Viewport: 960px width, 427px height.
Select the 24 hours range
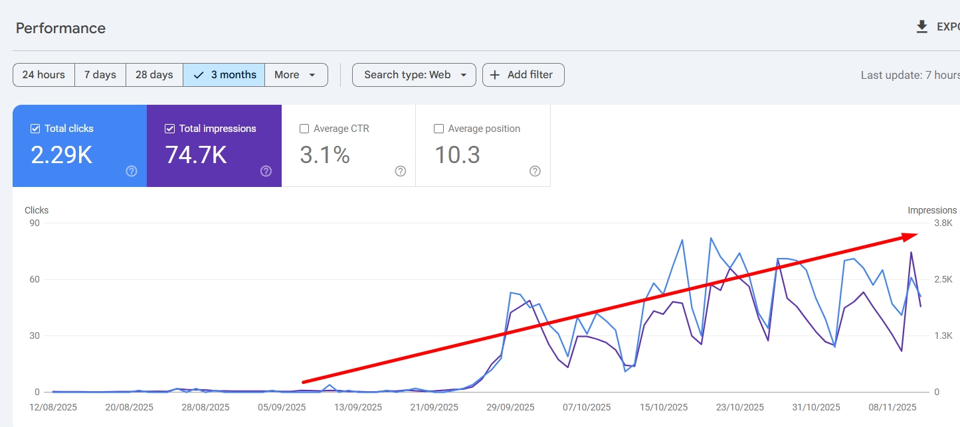[44, 75]
